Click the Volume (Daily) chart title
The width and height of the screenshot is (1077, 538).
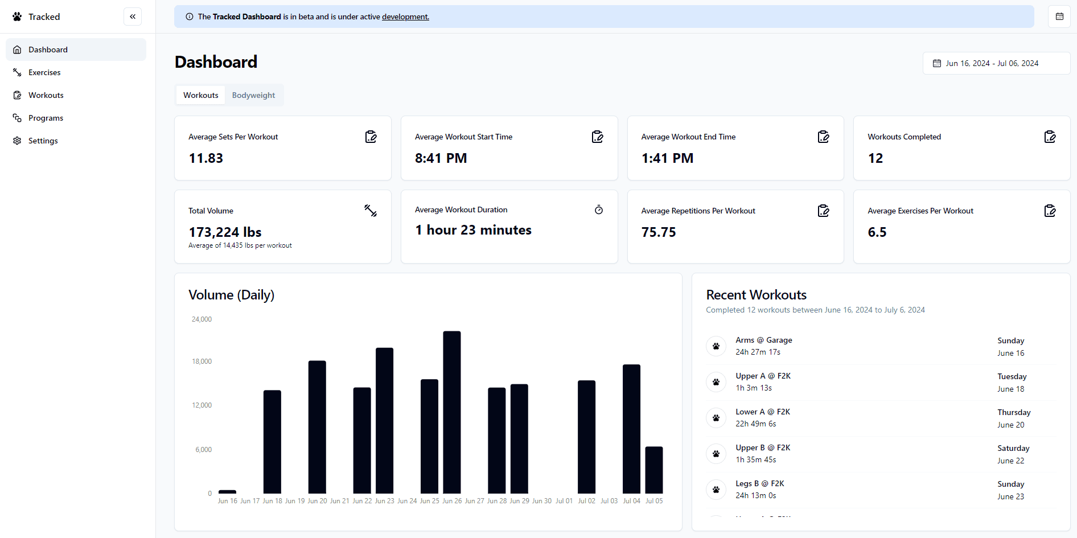(x=231, y=295)
